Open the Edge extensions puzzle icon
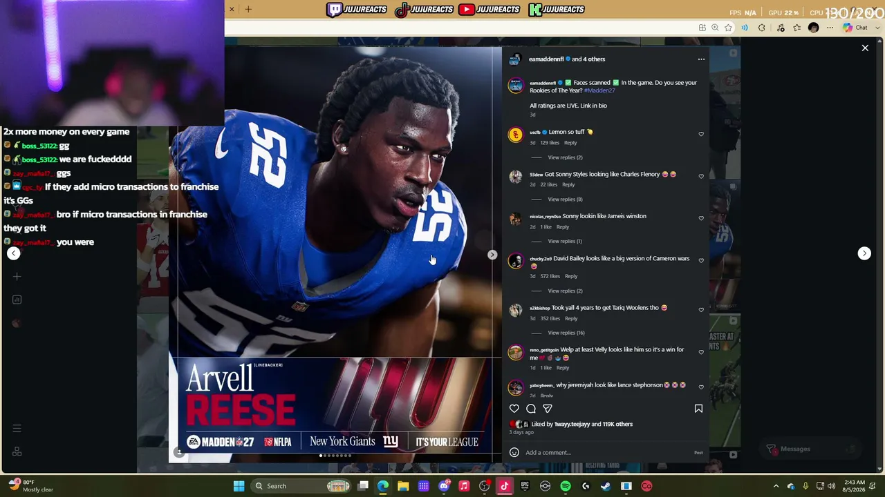Image resolution: width=885 pixels, height=497 pixels. [x=762, y=28]
